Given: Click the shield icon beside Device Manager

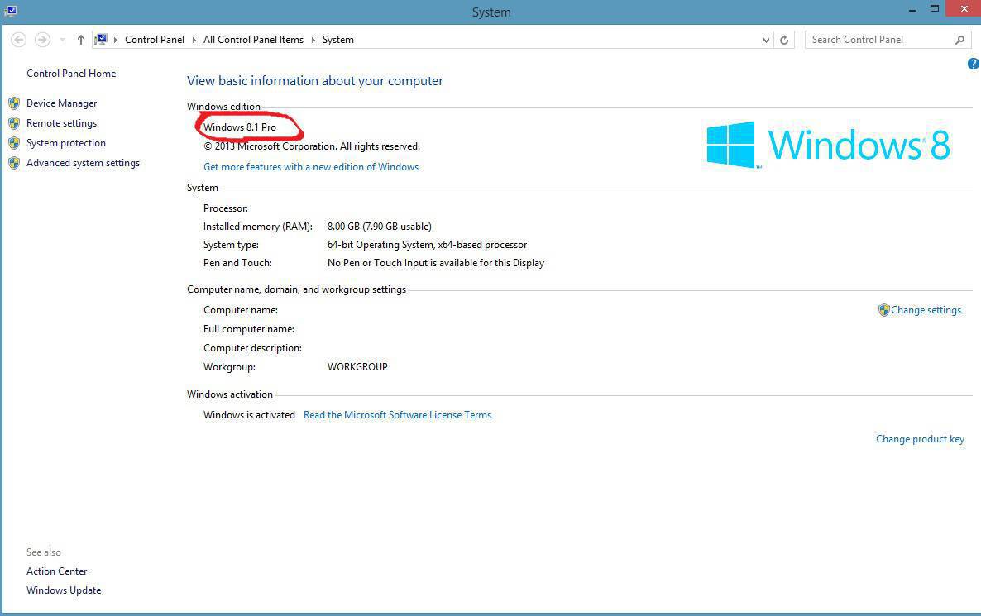Looking at the screenshot, I should [14, 103].
